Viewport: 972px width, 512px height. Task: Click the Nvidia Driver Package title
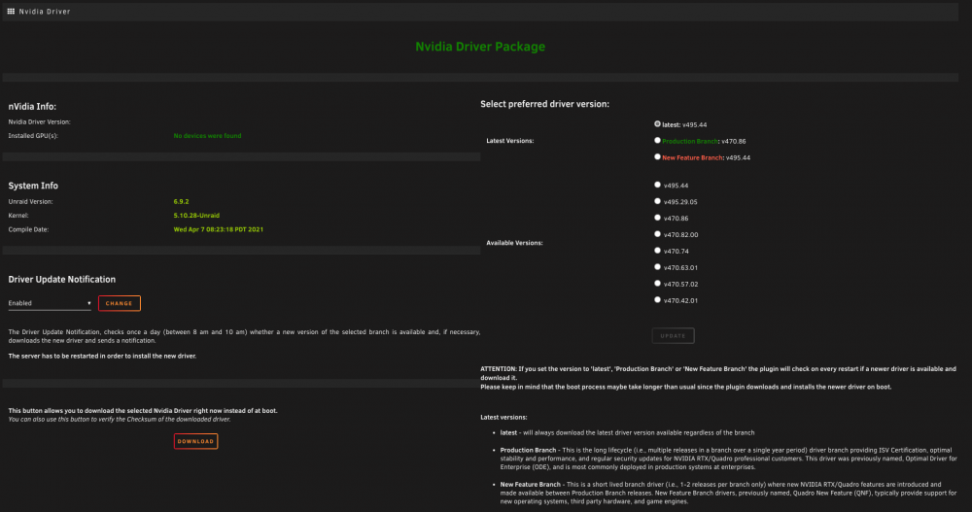pos(480,47)
